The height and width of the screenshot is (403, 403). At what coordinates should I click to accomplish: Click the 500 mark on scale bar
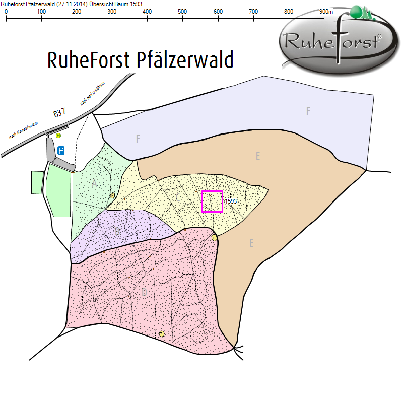[x=182, y=11]
